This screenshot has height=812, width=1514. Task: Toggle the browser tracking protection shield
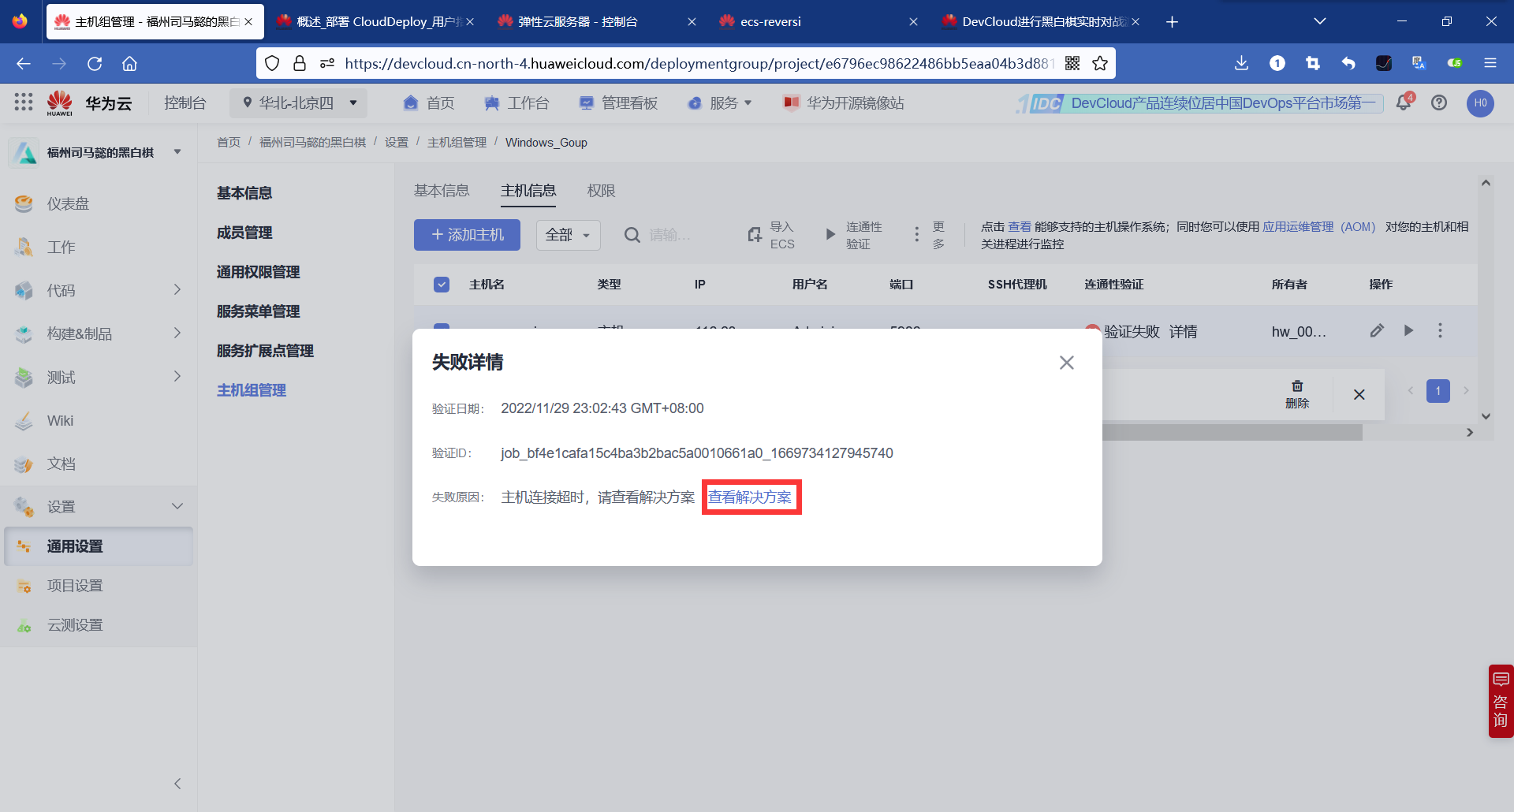point(272,63)
